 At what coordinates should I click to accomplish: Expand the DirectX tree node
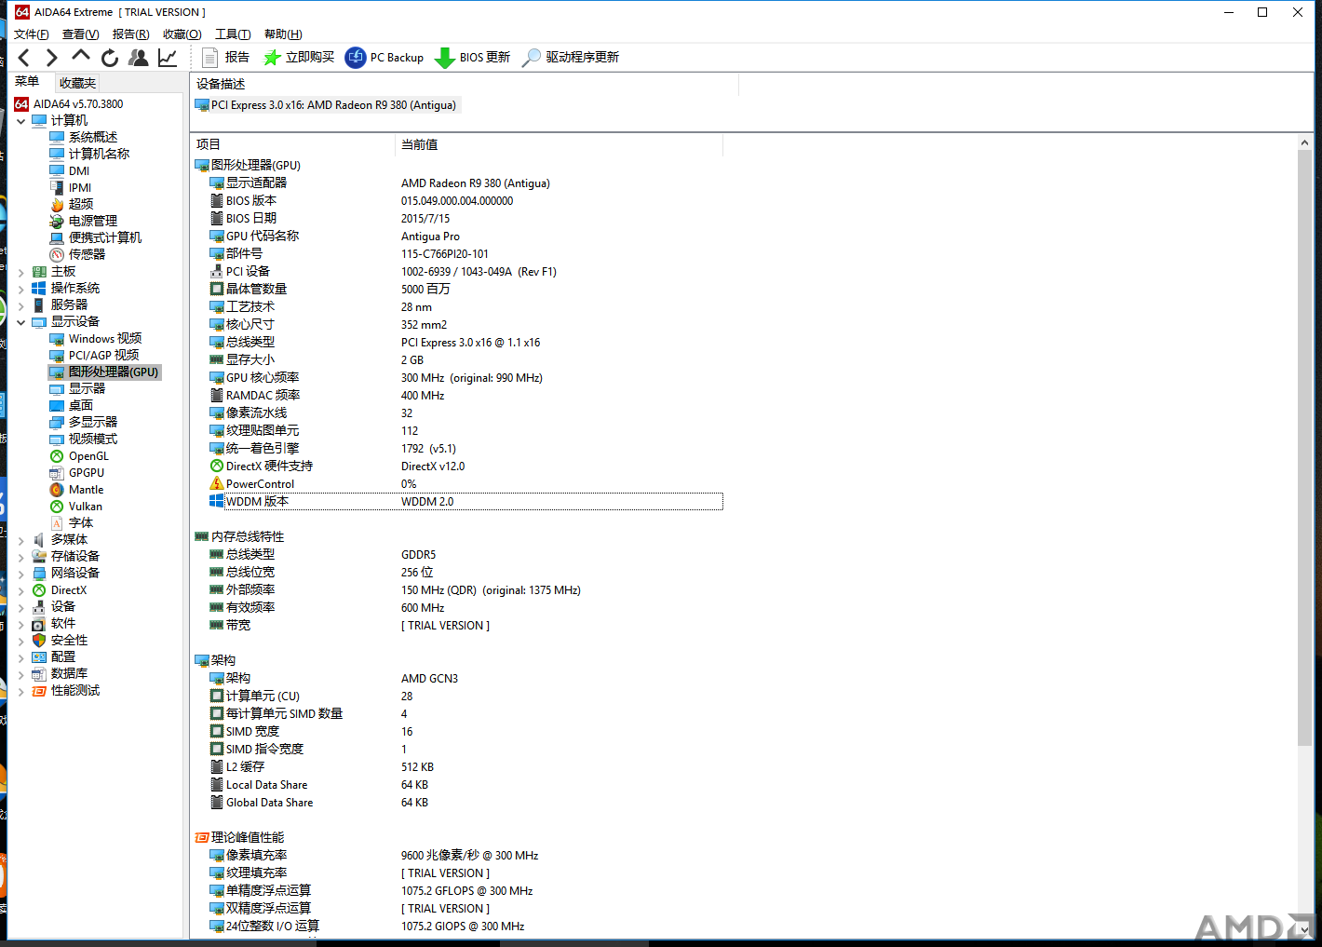[20, 590]
